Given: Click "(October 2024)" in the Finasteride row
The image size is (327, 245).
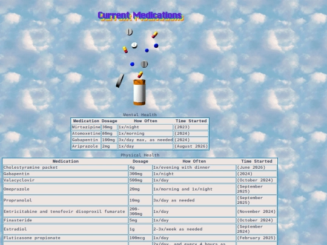Looking at the screenshot, I should pyautogui.click(x=257, y=220).
